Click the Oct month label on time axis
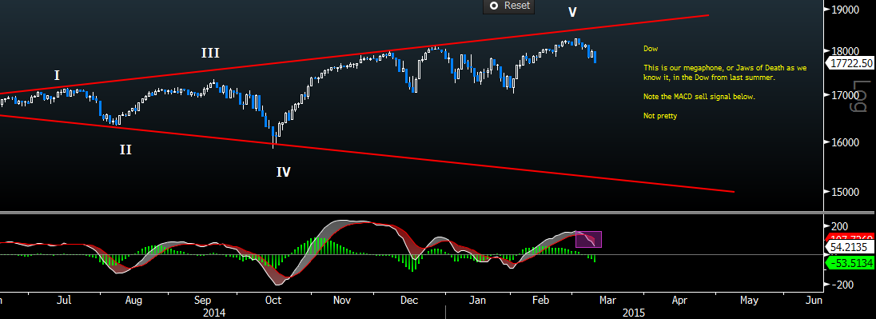The height and width of the screenshot is (319, 876). [x=273, y=300]
